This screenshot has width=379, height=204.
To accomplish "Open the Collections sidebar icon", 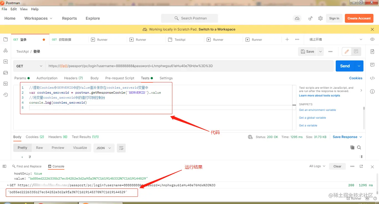I will pyautogui.click(x=6, y=39).
